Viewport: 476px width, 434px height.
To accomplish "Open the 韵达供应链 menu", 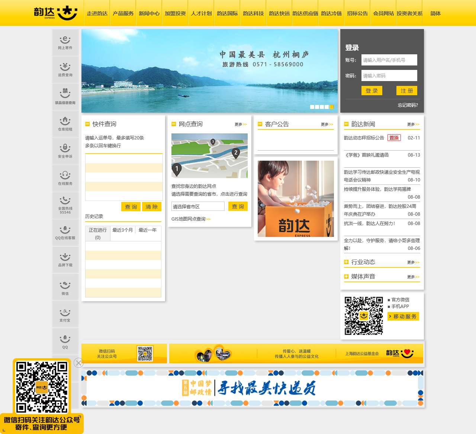I will [x=305, y=13].
